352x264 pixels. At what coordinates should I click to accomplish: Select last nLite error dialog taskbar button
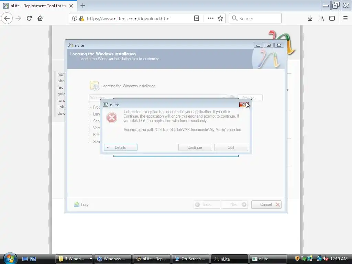(x=268, y=259)
